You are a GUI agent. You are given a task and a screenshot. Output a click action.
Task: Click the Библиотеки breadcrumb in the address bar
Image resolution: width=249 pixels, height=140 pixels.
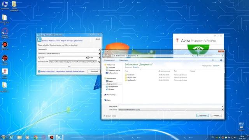[x=120, y=56]
